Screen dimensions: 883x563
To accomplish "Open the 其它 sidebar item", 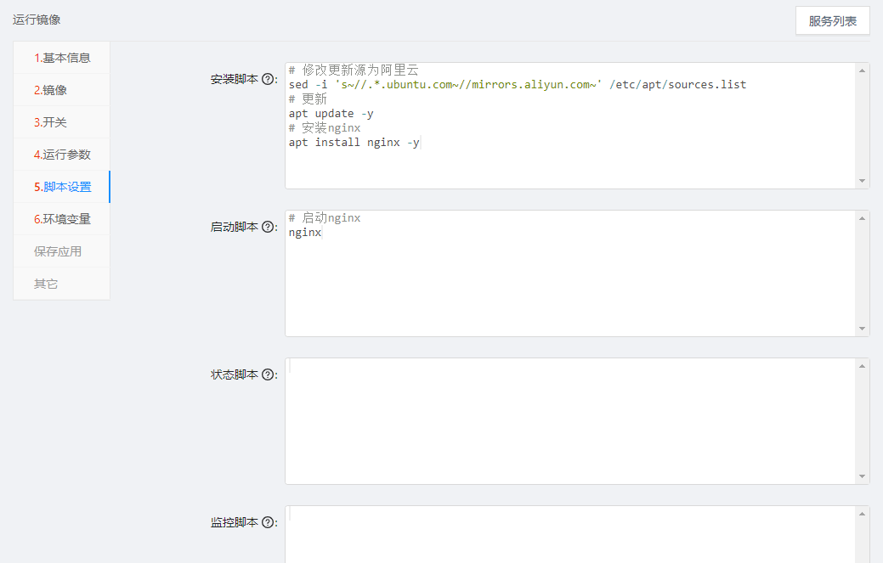I will point(46,284).
